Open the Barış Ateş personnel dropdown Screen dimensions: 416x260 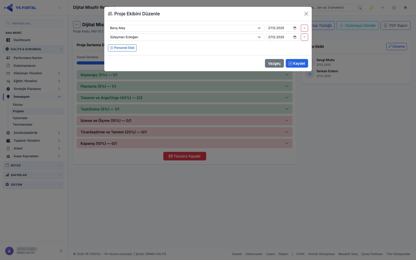pos(186,28)
